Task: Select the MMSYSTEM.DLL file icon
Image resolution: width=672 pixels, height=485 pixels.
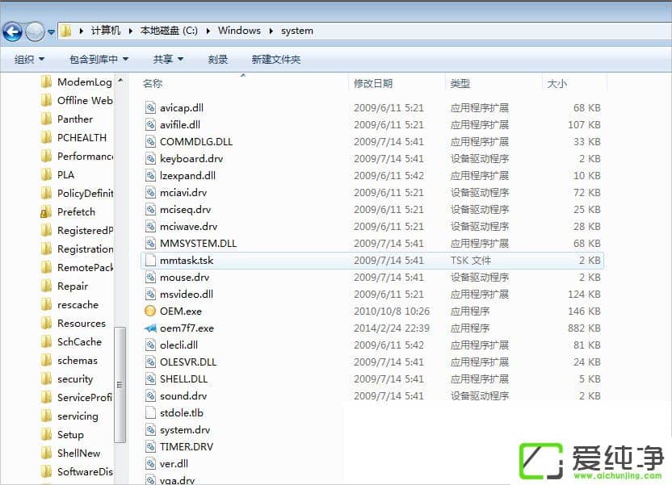Action: (150, 243)
